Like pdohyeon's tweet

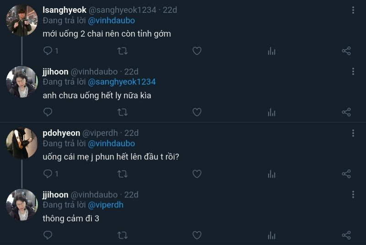(x=197, y=174)
